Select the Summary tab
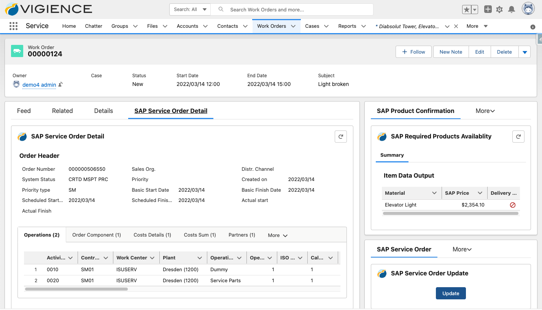The width and height of the screenshot is (542, 310). [392, 155]
